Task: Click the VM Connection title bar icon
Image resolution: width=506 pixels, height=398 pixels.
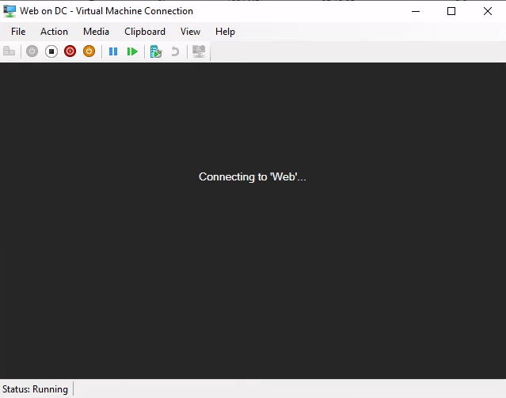Action: (10, 11)
